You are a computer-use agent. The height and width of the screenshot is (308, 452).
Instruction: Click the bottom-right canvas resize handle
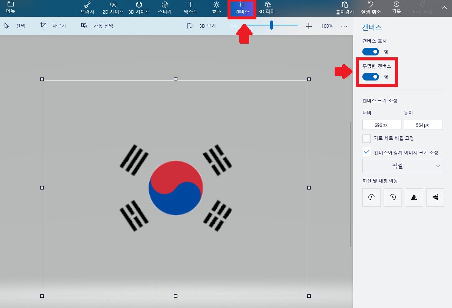coord(309,296)
